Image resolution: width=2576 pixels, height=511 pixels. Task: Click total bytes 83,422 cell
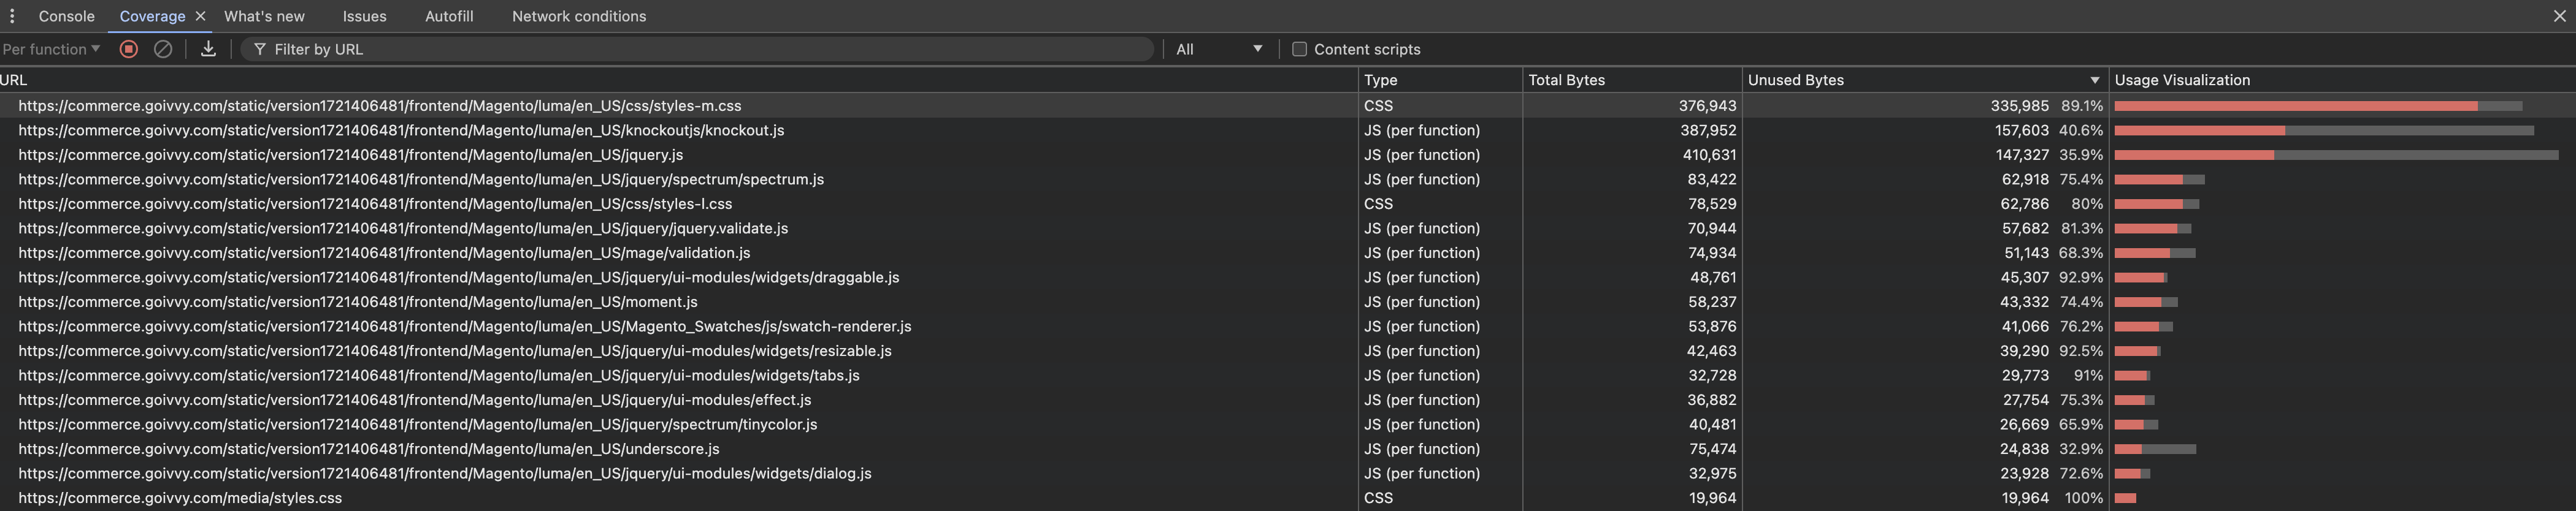pyautogui.click(x=1632, y=180)
